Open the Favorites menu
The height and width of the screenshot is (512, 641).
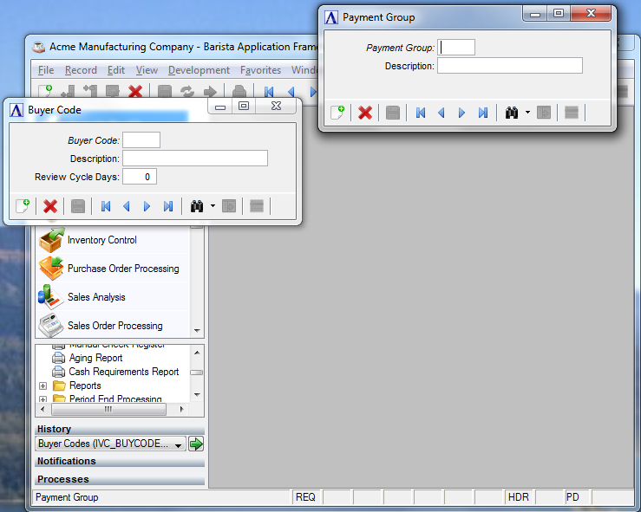coord(260,70)
